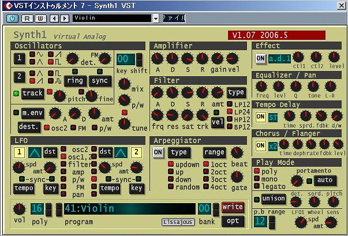Click the oscillator 1 button
Image resolution: width=348 pixels, height=236 pixels.
pos(20,58)
